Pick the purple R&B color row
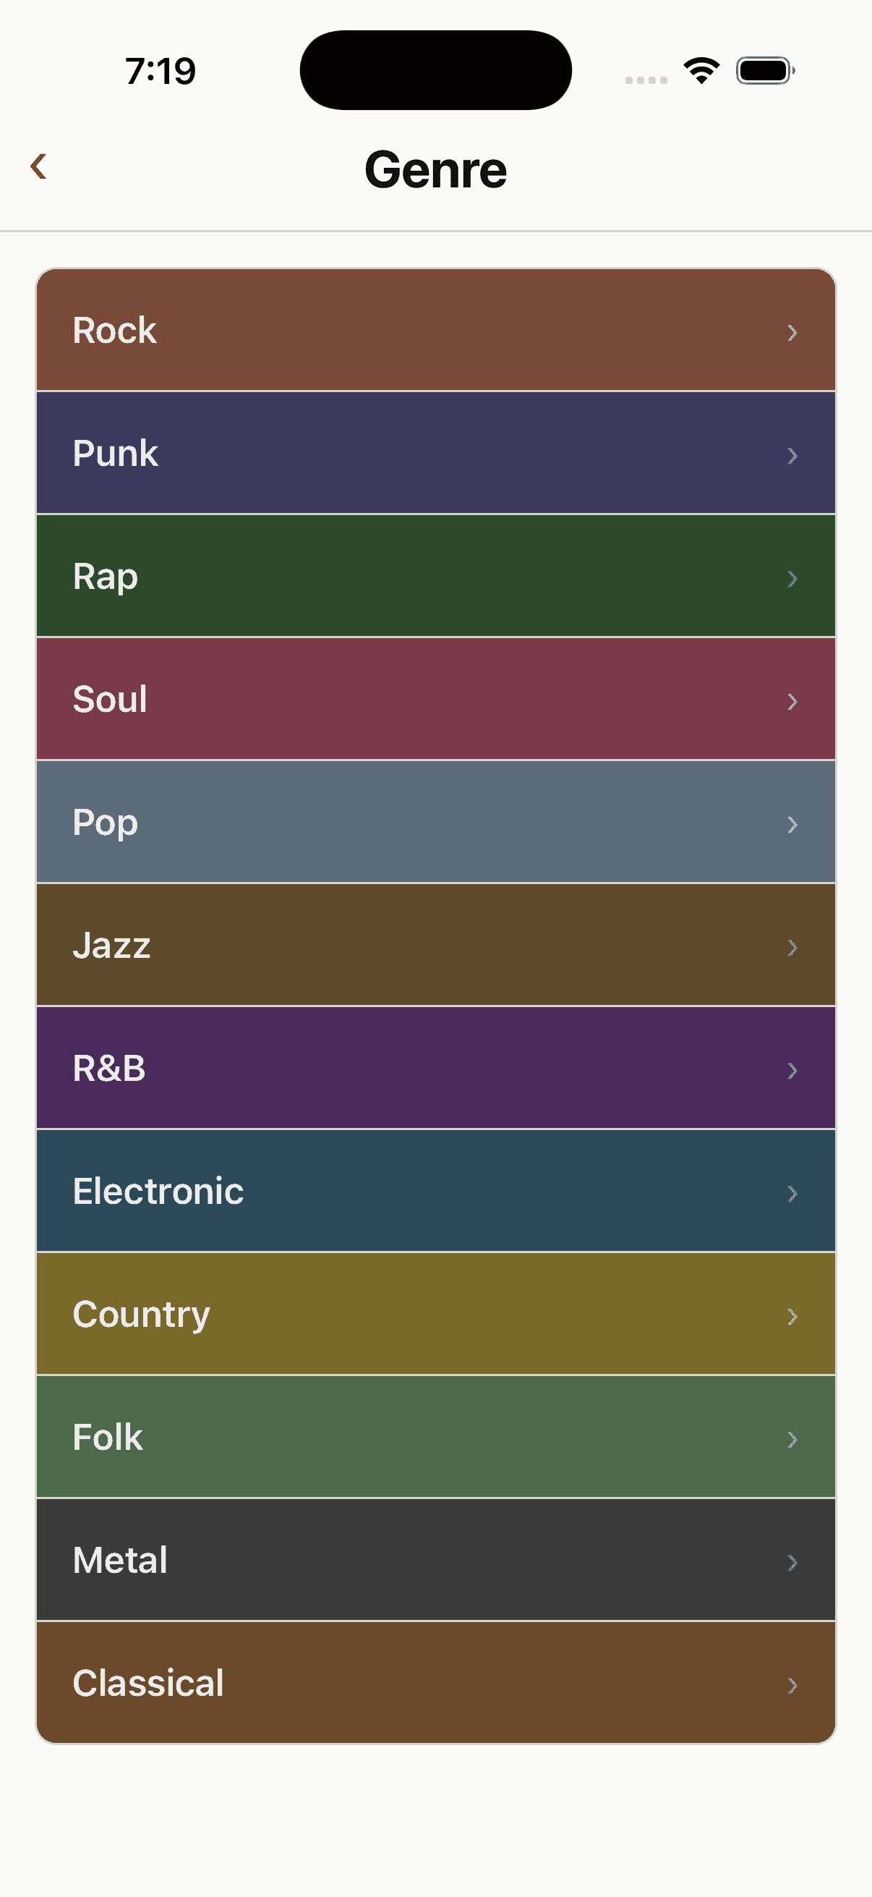The width and height of the screenshot is (872, 1897). tap(435, 1068)
